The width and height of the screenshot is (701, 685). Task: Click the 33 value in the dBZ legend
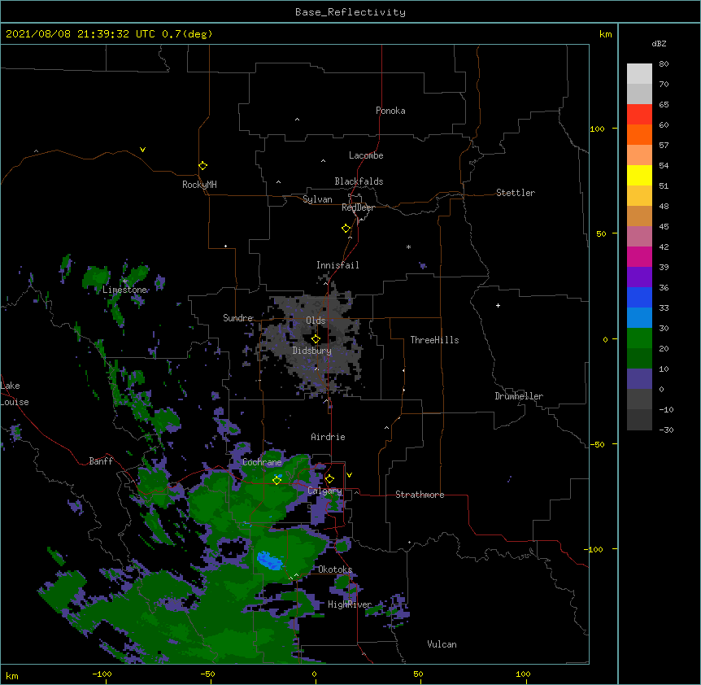click(664, 308)
